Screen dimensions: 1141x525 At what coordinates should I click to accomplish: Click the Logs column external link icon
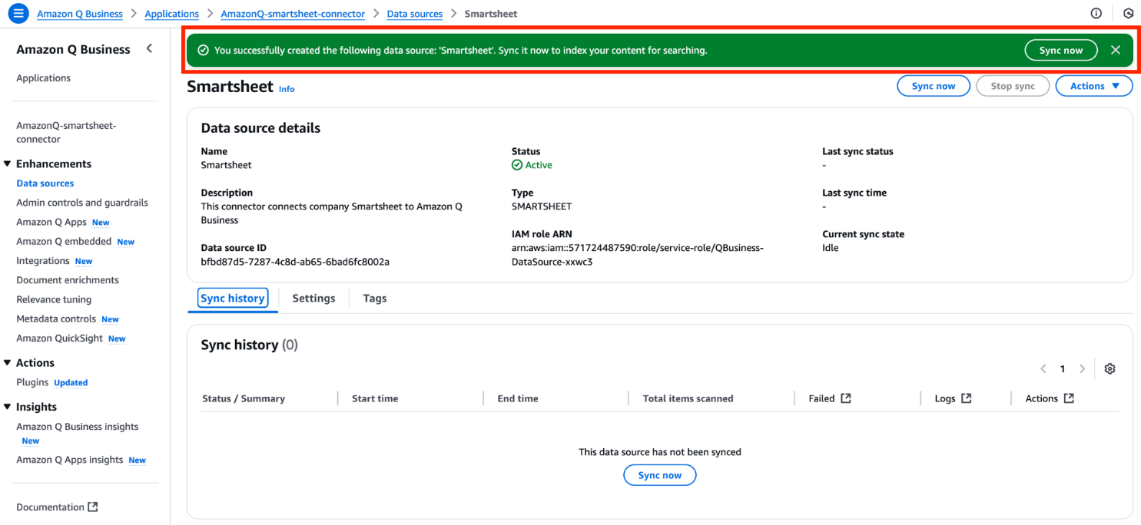967,398
